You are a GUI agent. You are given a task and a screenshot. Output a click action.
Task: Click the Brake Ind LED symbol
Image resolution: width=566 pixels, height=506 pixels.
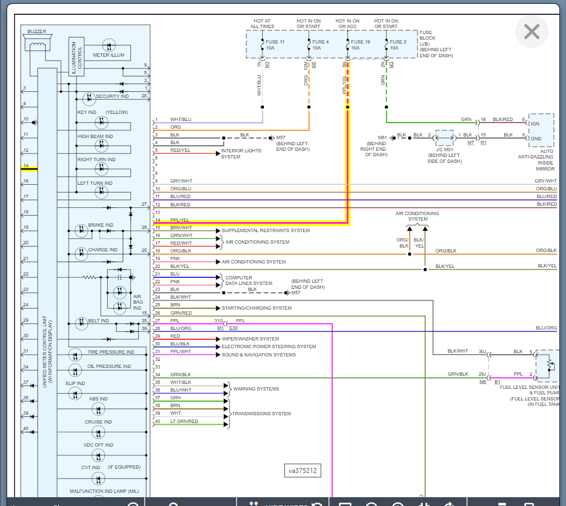(x=81, y=230)
